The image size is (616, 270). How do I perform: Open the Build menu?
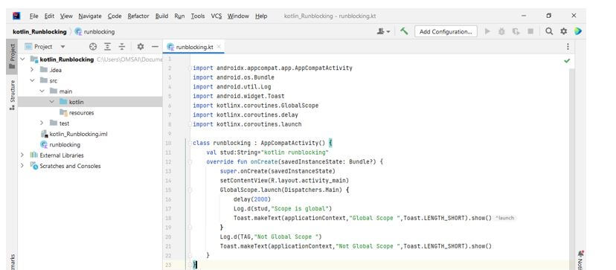click(161, 16)
